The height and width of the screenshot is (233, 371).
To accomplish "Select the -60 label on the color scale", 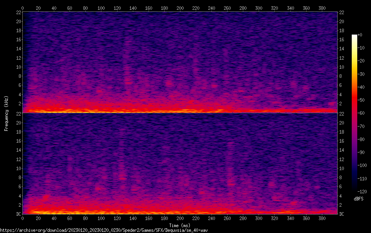I will pyautogui.click(x=361, y=113).
